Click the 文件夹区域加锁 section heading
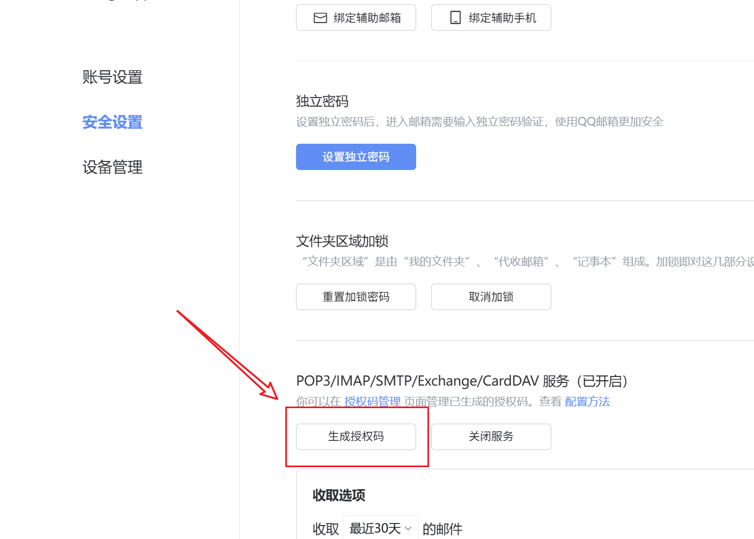The image size is (754, 539). (x=342, y=241)
